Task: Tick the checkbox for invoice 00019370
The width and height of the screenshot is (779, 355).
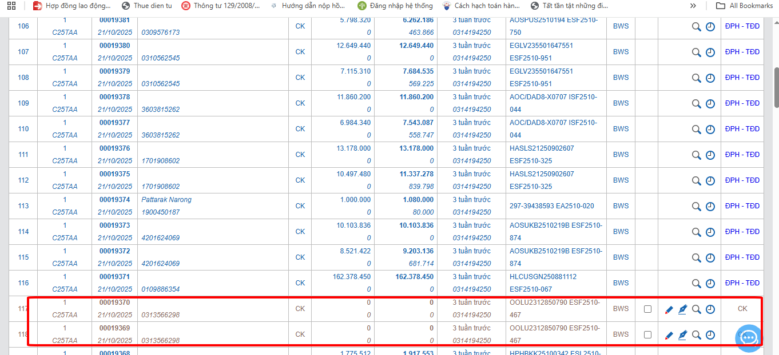Action: click(x=647, y=309)
